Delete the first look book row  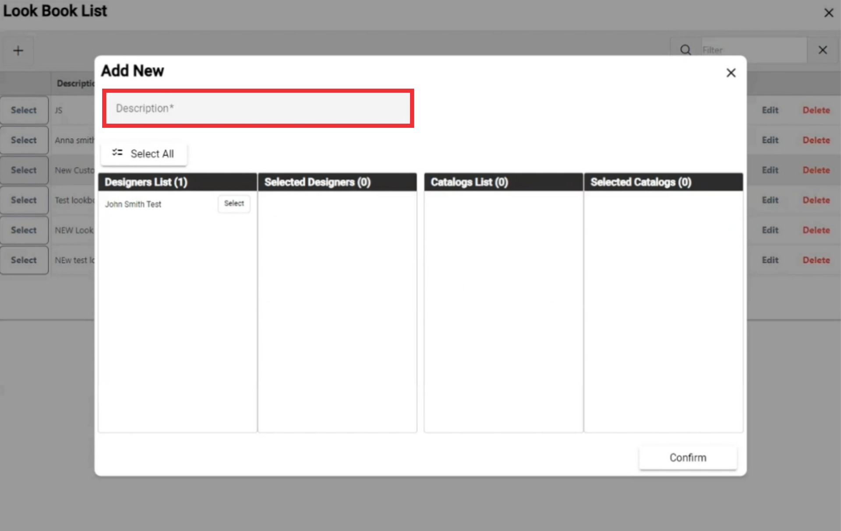click(816, 110)
